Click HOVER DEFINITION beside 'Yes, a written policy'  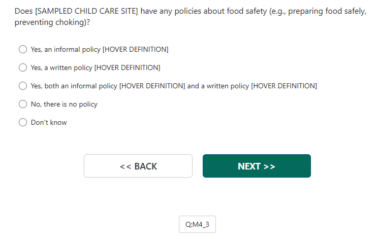coord(128,67)
